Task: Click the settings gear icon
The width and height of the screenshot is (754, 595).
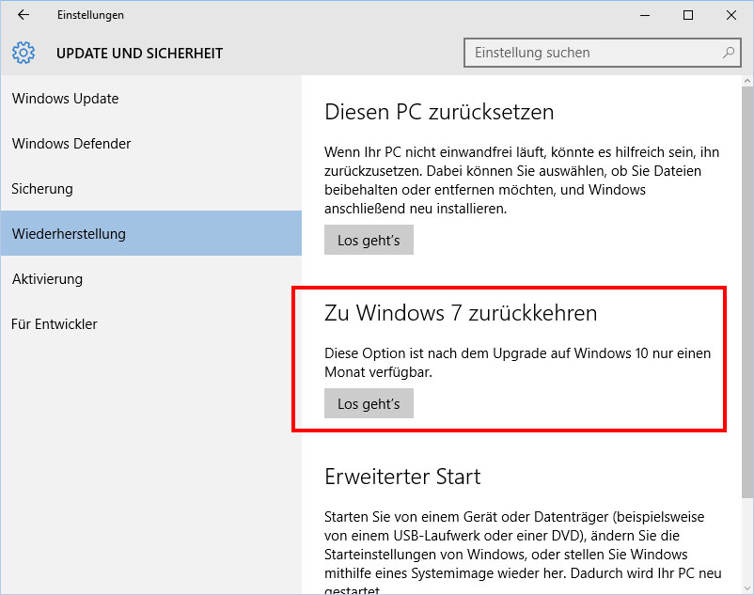Action: tap(24, 53)
